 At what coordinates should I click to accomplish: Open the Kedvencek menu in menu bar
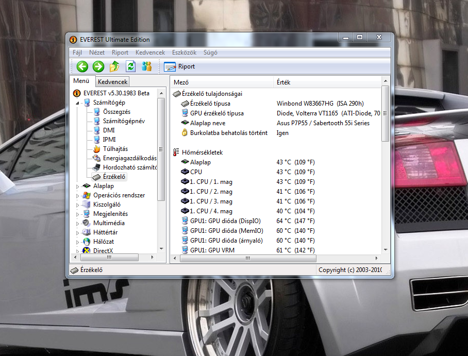pyautogui.click(x=150, y=53)
